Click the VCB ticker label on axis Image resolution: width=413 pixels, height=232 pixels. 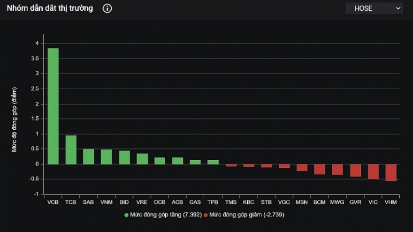click(x=53, y=202)
